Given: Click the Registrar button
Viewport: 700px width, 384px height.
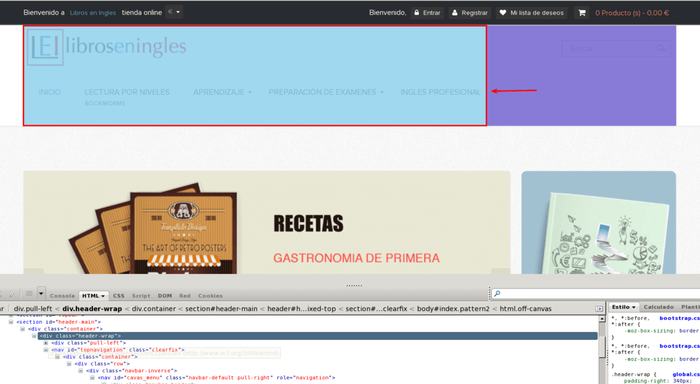Looking at the screenshot, I should pos(470,13).
